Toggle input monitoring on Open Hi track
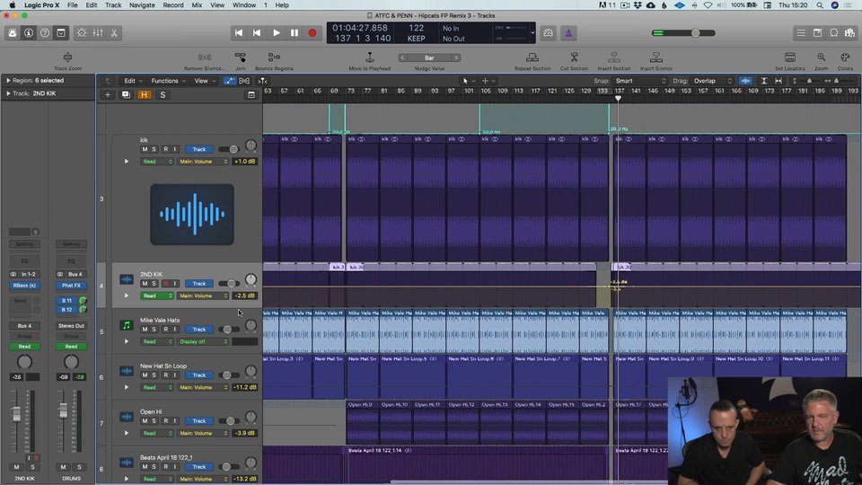The image size is (862, 485). pyautogui.click(x=175, y=420)
